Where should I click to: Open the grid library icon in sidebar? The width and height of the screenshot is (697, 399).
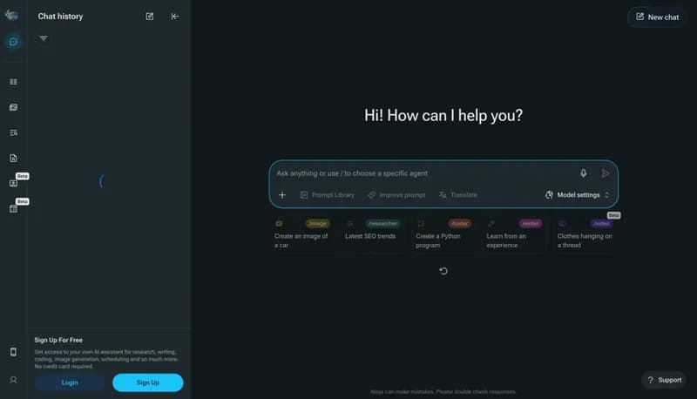pyautogui.click(x=13, y=82)
